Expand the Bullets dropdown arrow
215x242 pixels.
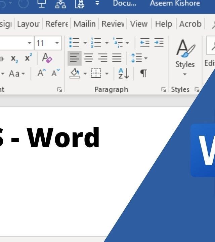[x=85, y=43]
